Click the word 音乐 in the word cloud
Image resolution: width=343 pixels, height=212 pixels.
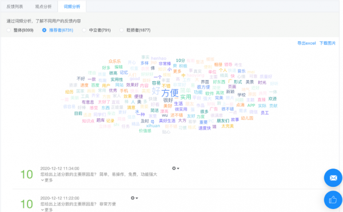241,71
